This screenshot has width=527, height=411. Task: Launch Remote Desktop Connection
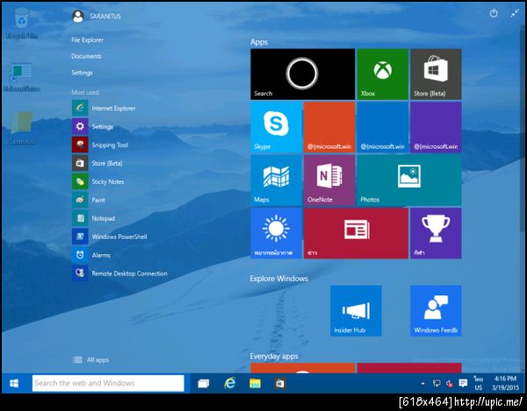coord(120,273)
